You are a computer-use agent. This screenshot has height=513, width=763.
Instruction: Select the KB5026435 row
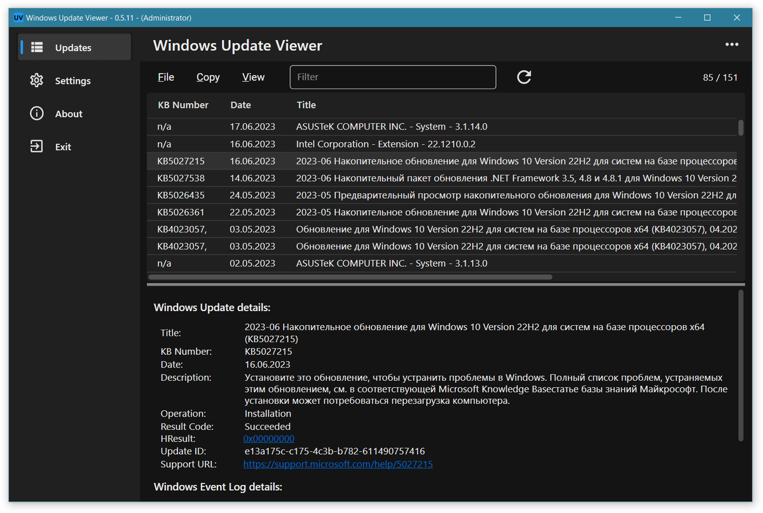click(x=443, y=195)
